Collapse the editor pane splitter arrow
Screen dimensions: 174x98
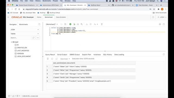point(105,51)
